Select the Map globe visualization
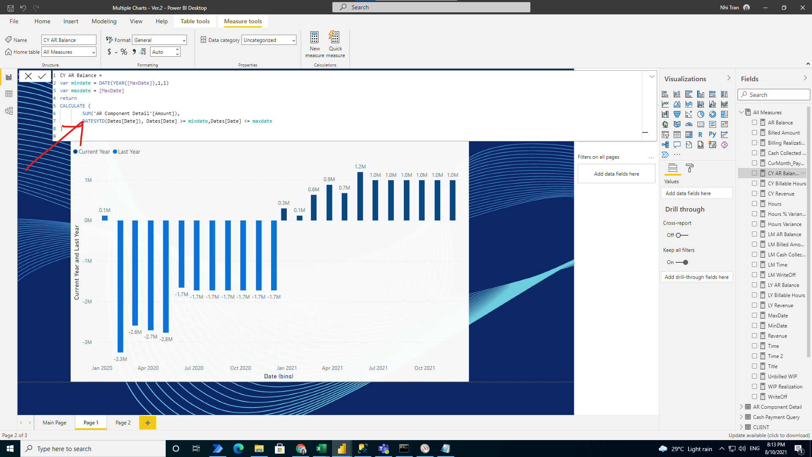Viewport: 812px width, 457px height. click(665, 124)
